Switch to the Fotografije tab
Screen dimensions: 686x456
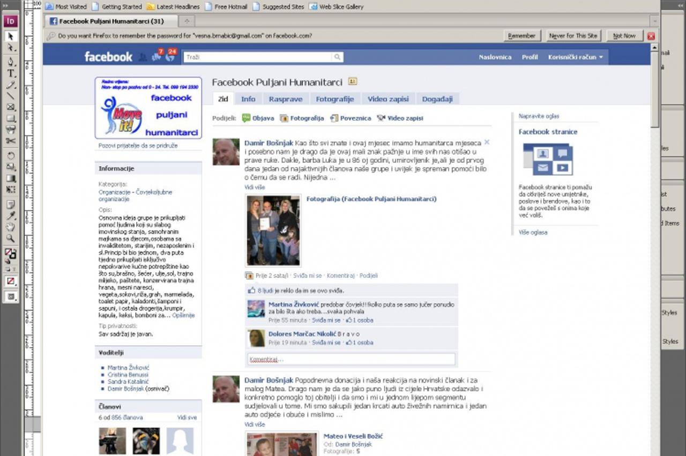[x=334, y=99]
